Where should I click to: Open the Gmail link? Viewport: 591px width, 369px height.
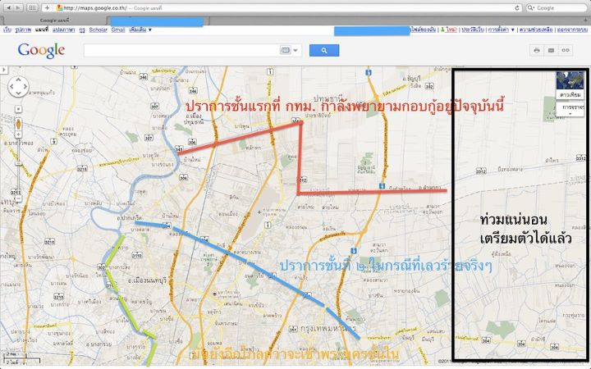coord(118,30)
